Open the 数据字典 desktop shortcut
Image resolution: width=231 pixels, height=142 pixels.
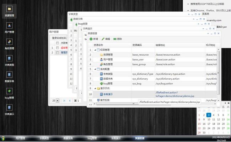point(9,77)
